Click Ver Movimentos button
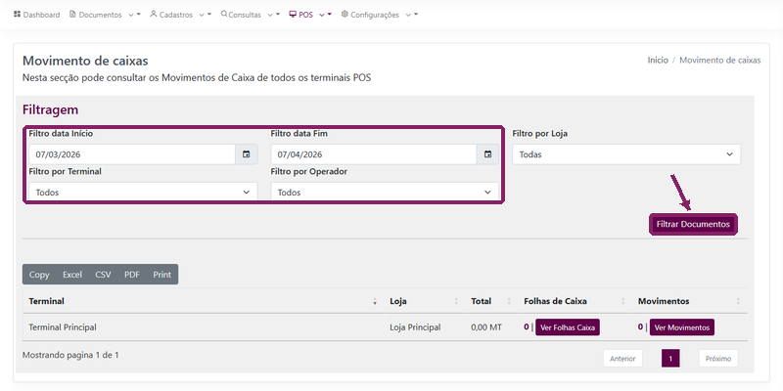This screenshot has width=783, height=391. click(x=682, y=327)
